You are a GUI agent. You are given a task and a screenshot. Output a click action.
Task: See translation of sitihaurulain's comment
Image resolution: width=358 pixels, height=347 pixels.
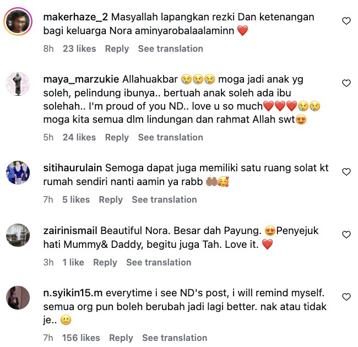[164, 199]
